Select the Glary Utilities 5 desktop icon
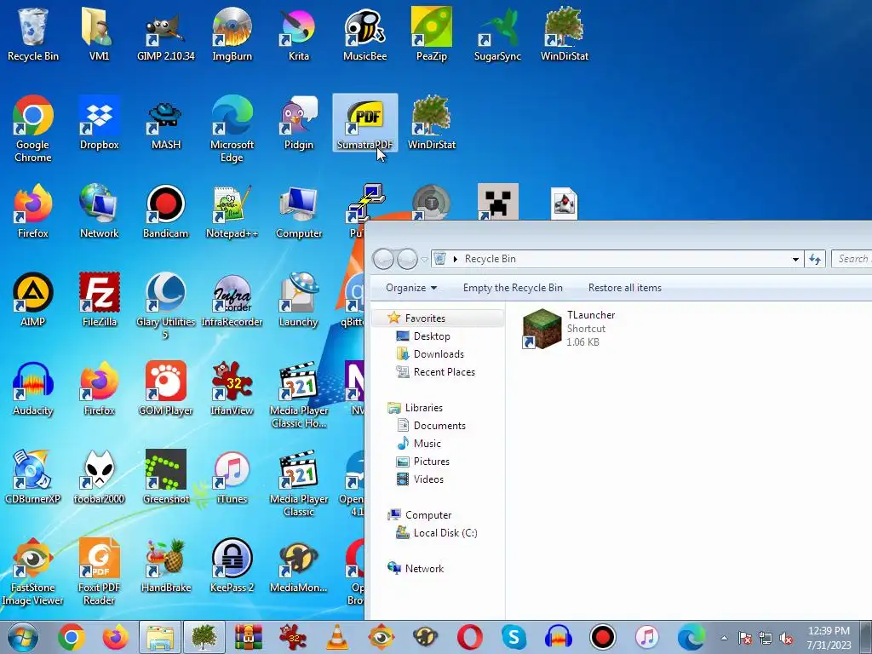 [166, 306]
